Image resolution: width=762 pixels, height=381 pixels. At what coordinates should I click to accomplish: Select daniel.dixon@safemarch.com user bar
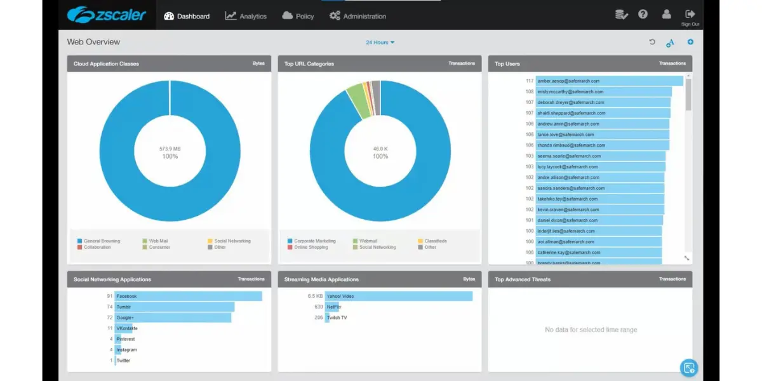tap(599, 220)
